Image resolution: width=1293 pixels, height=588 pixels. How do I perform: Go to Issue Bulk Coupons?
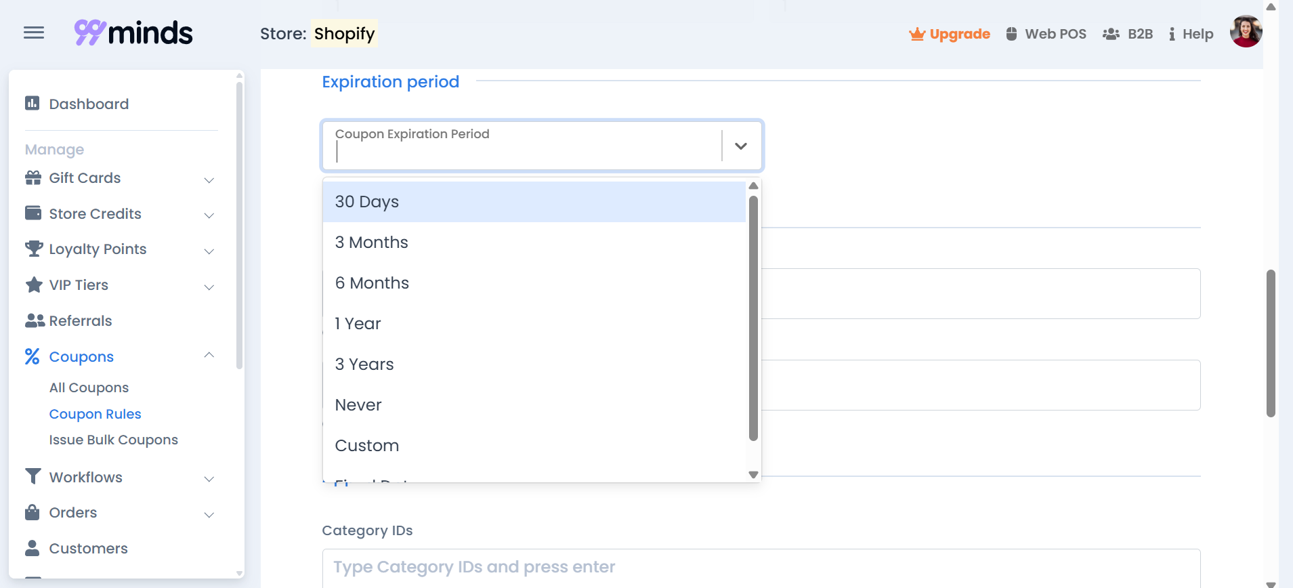point(113,440)
